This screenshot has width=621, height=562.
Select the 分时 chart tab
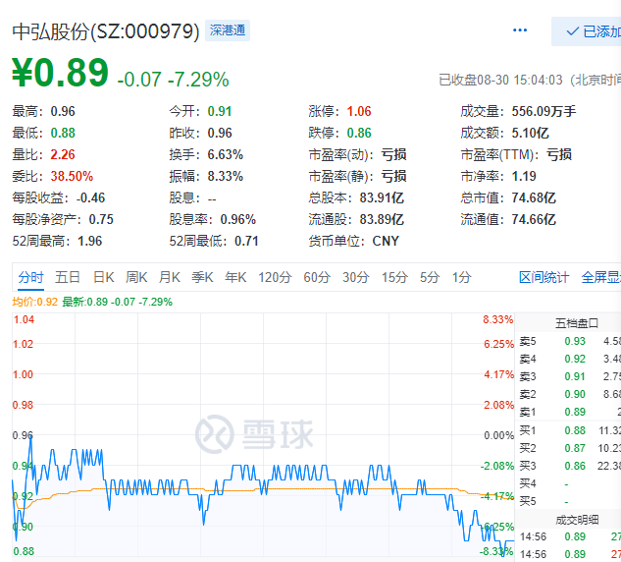(30, 277)
